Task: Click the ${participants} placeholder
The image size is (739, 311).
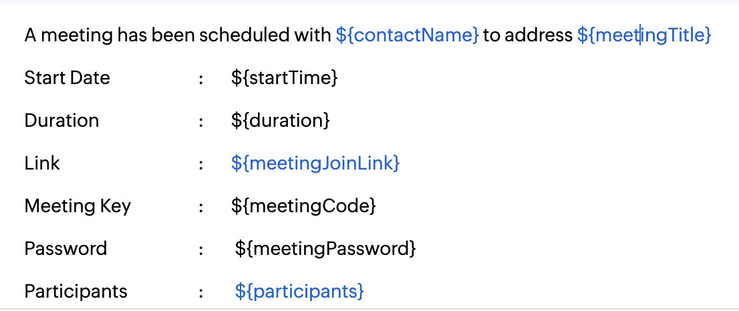Action: pos(299,292)
